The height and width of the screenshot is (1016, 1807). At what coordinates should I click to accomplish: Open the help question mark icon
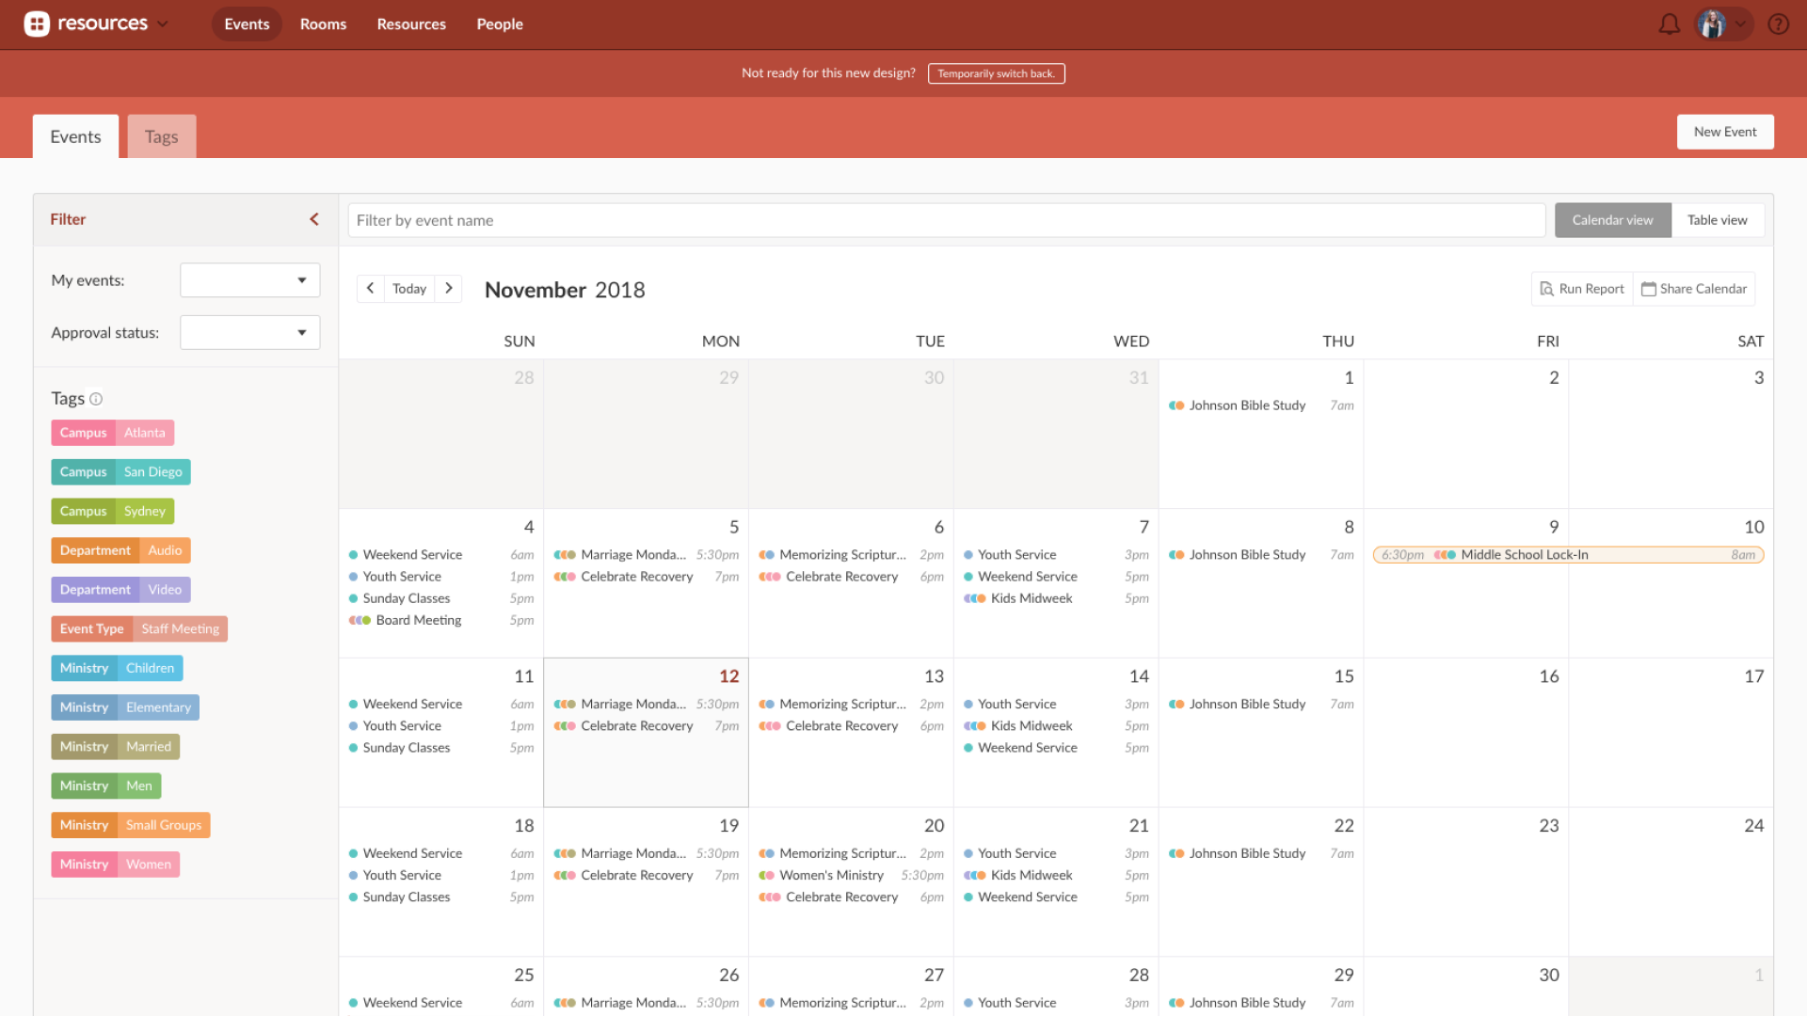(x=1779, y=24)
